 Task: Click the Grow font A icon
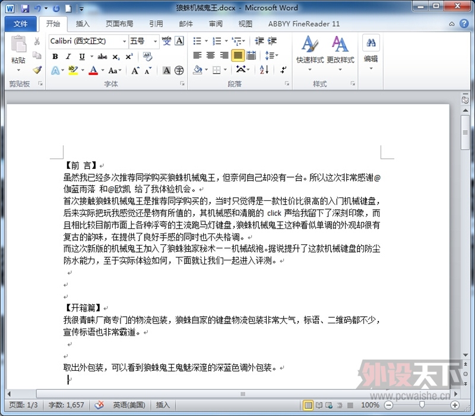tap(135, 71)
